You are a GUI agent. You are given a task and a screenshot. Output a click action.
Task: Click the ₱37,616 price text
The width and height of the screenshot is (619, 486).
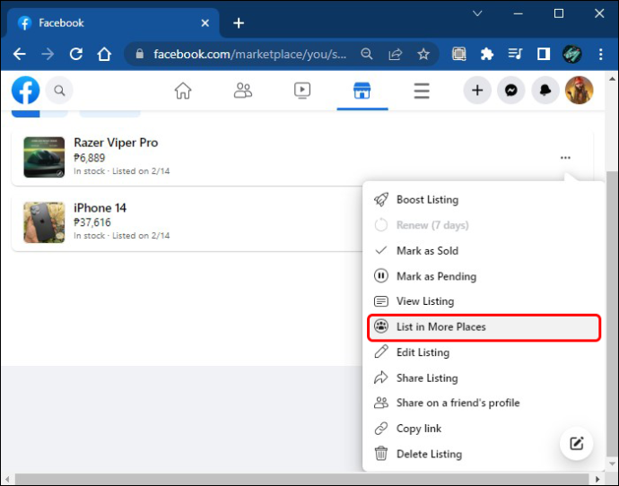92,222
